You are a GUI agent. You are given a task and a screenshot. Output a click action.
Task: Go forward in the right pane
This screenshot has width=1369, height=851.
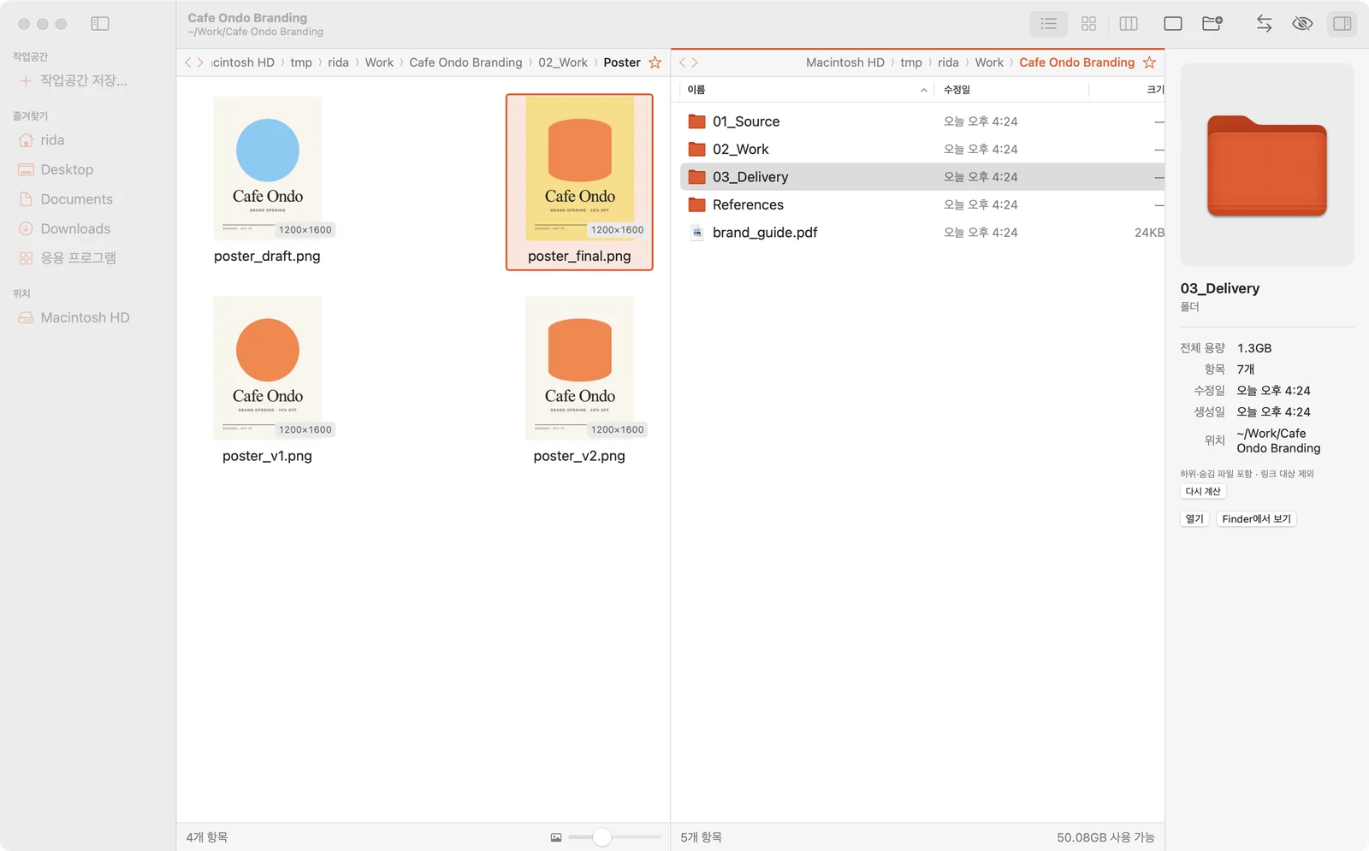pos(695,62)
